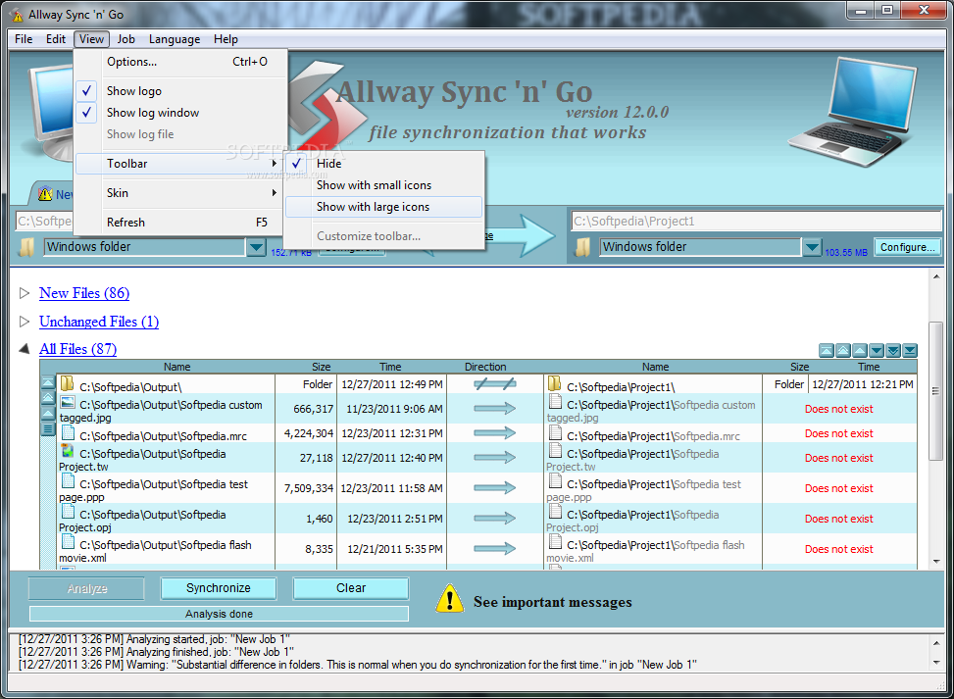This screenshot has width=954, height=699.
Task: Click the C:\Softpedia\Project1 path field
Action: (756, 221)
